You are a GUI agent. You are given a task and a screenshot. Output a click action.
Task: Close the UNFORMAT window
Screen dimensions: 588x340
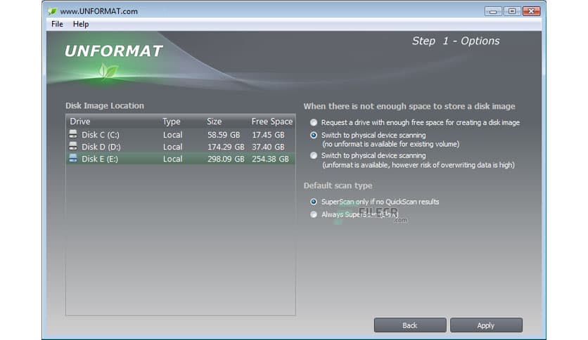click(x=531, y=11)
